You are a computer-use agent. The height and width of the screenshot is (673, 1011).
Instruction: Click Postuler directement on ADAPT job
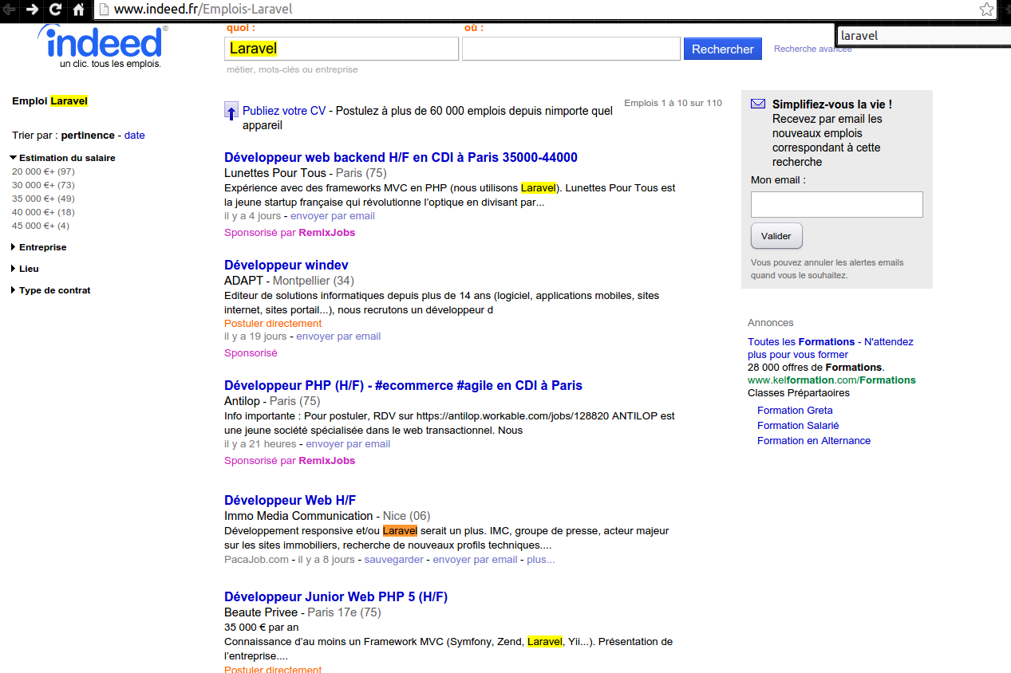(273, 324)
